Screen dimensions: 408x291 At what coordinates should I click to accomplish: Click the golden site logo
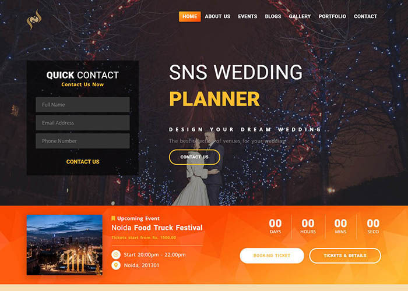(34, 20)
